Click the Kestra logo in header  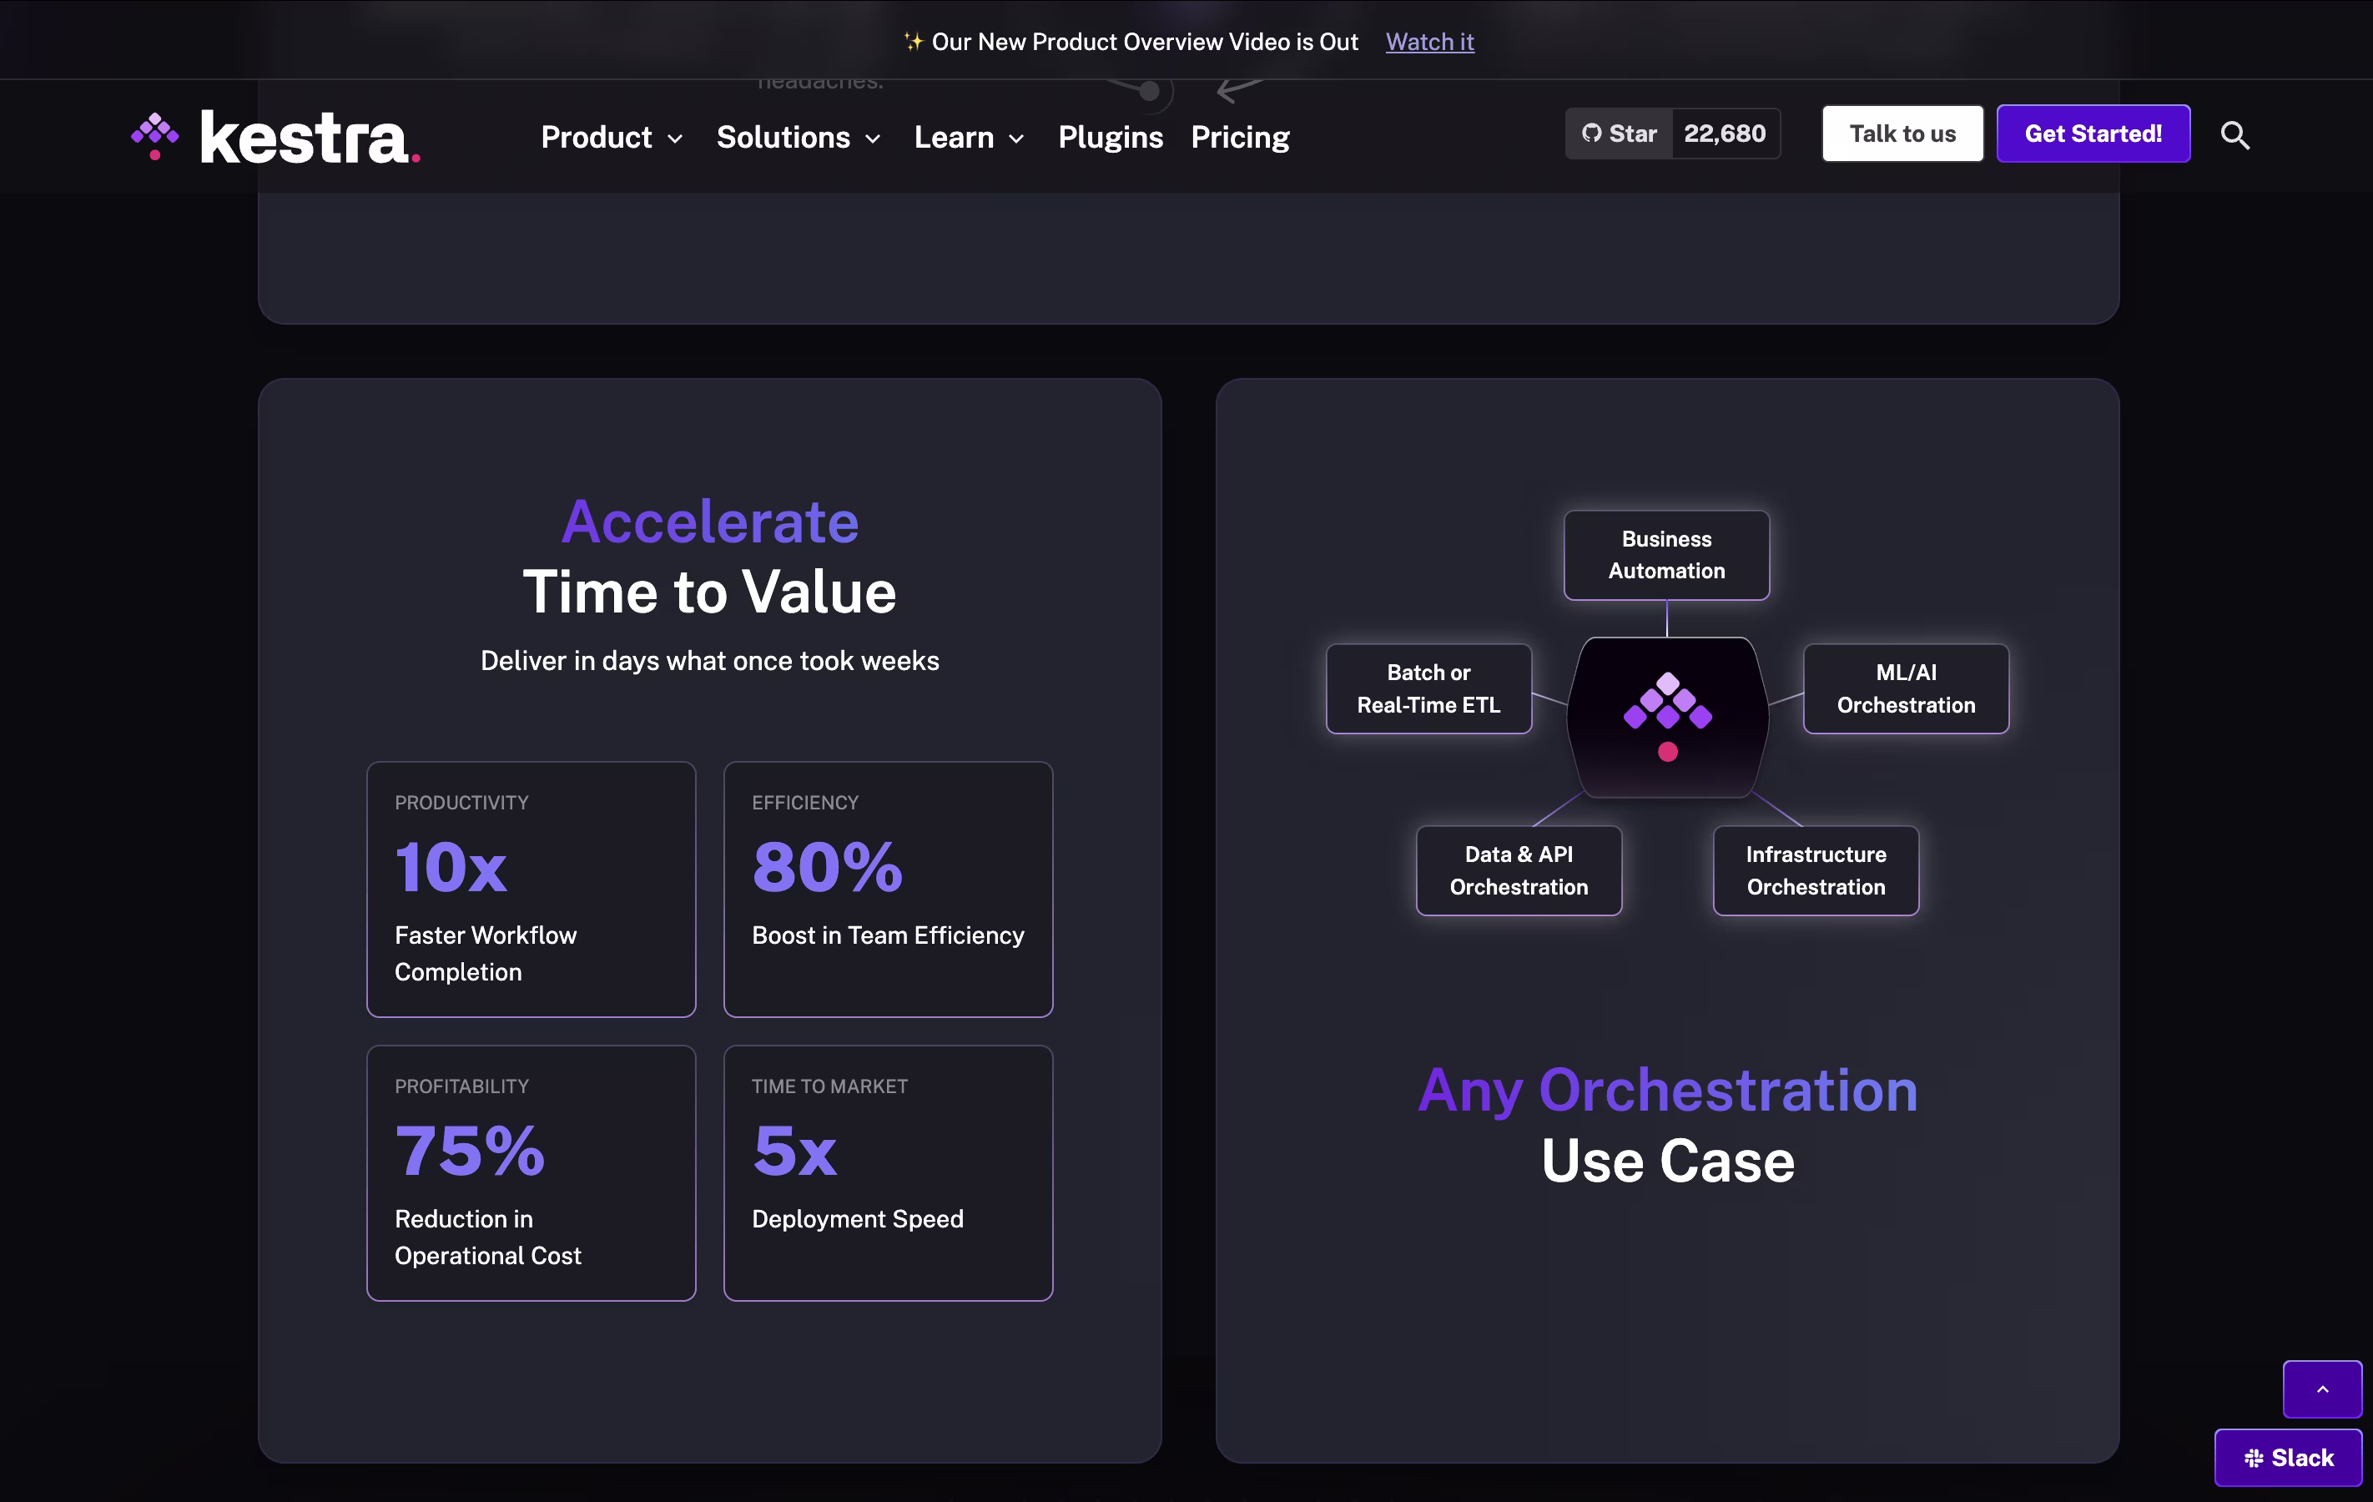pyautogui.click(x=276, y=137)
